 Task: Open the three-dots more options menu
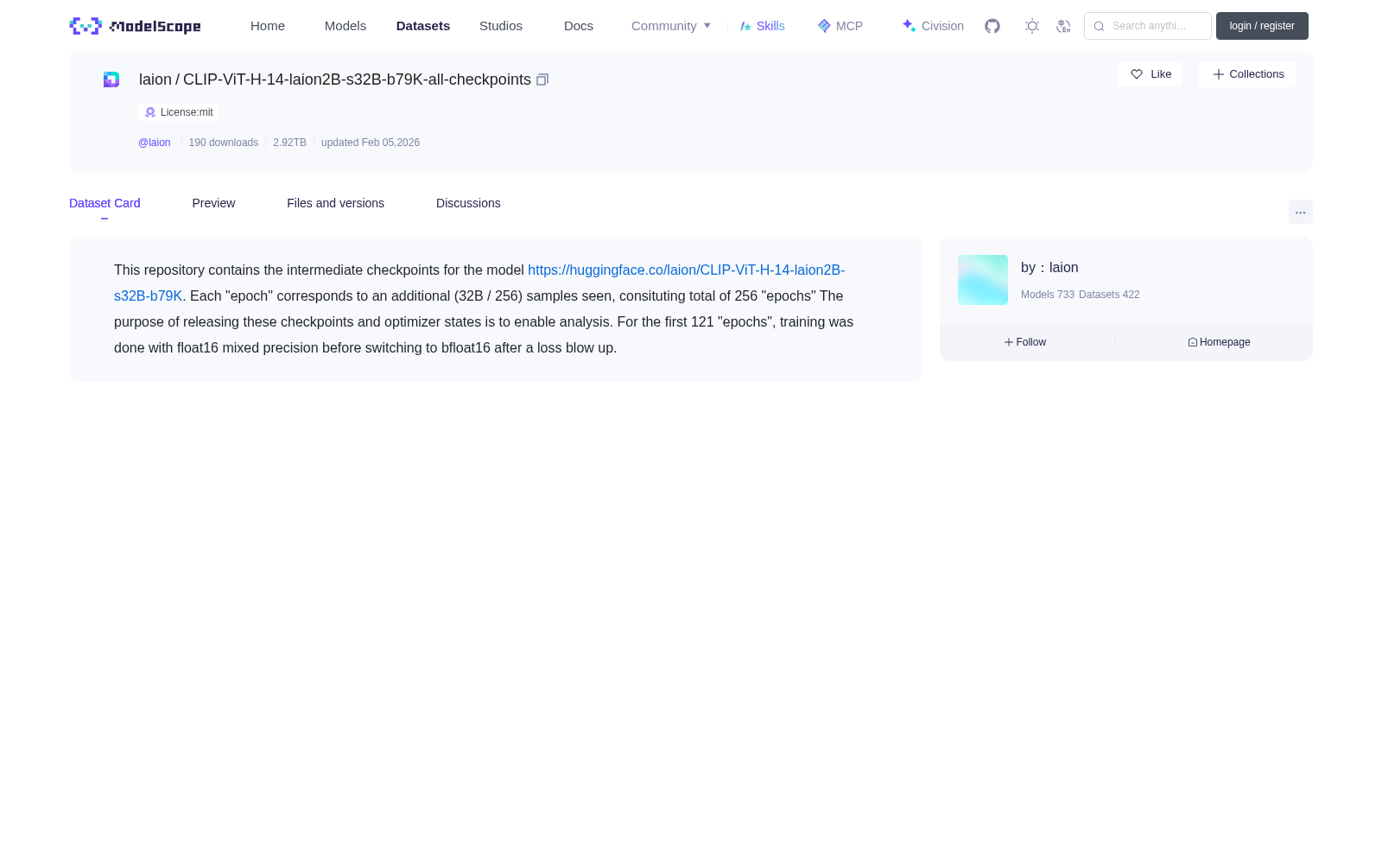1301,212
